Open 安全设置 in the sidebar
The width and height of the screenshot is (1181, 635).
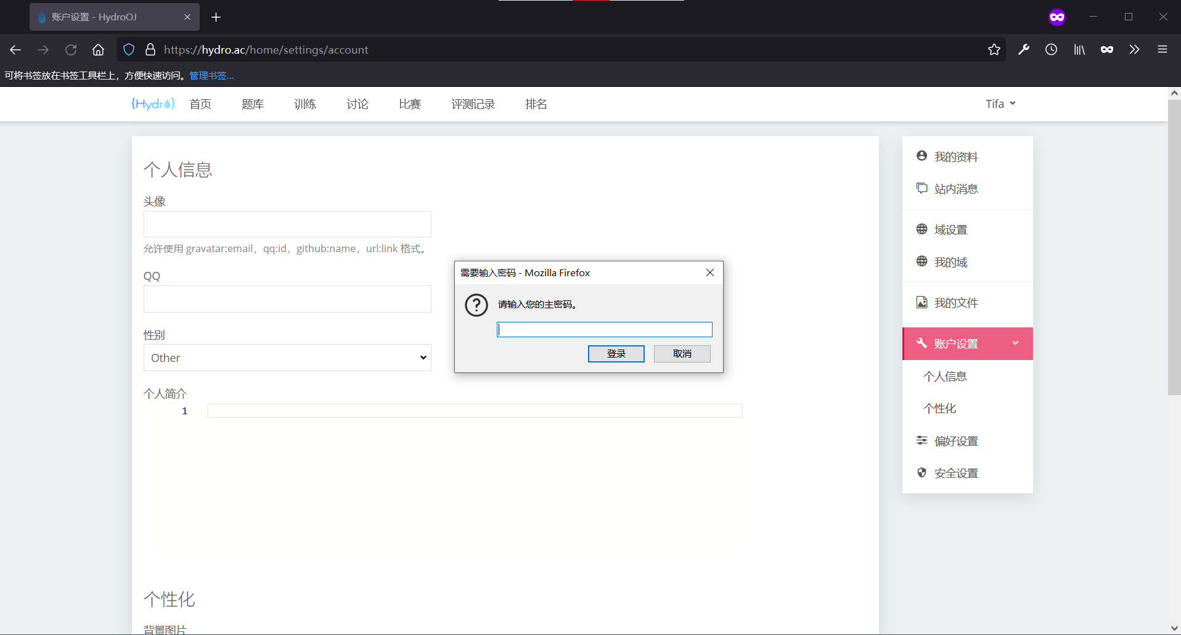tap(968, 473)
